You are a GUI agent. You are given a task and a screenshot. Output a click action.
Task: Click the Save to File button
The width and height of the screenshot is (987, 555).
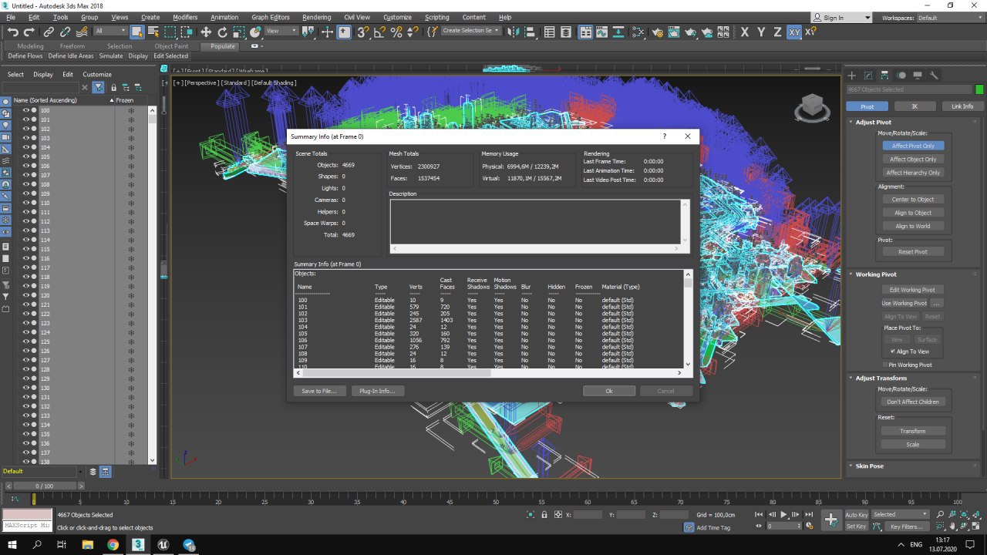(x=319, y=391)
